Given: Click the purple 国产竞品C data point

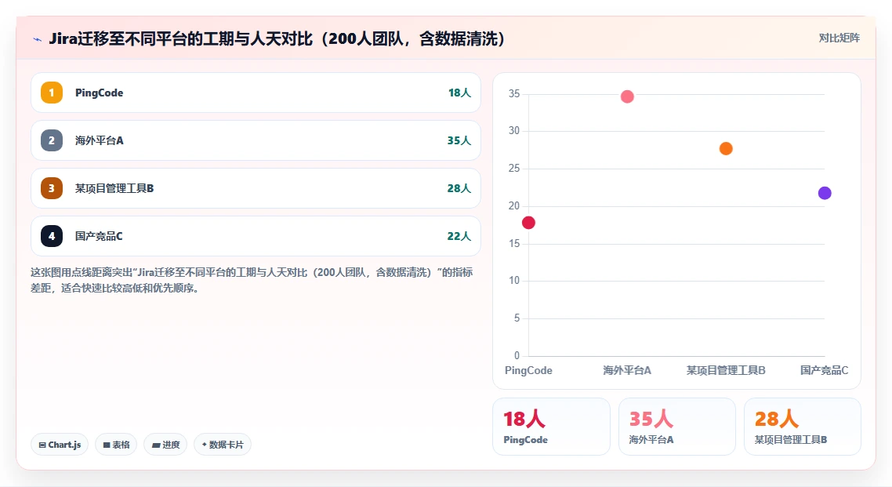Looking at the screenshot, I should [825, 194].
